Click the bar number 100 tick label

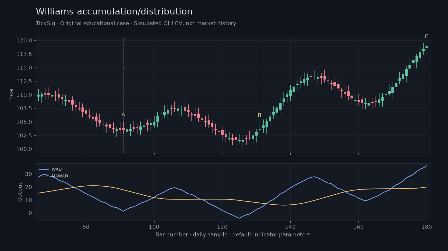coord(154,226)
